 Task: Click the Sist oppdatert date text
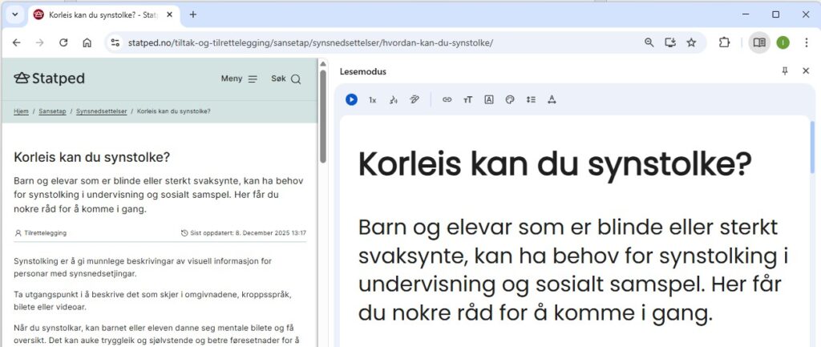244,233
